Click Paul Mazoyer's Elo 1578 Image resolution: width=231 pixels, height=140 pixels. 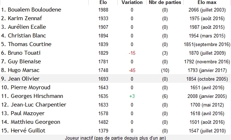pyautogui.click(x=103, y=113)
